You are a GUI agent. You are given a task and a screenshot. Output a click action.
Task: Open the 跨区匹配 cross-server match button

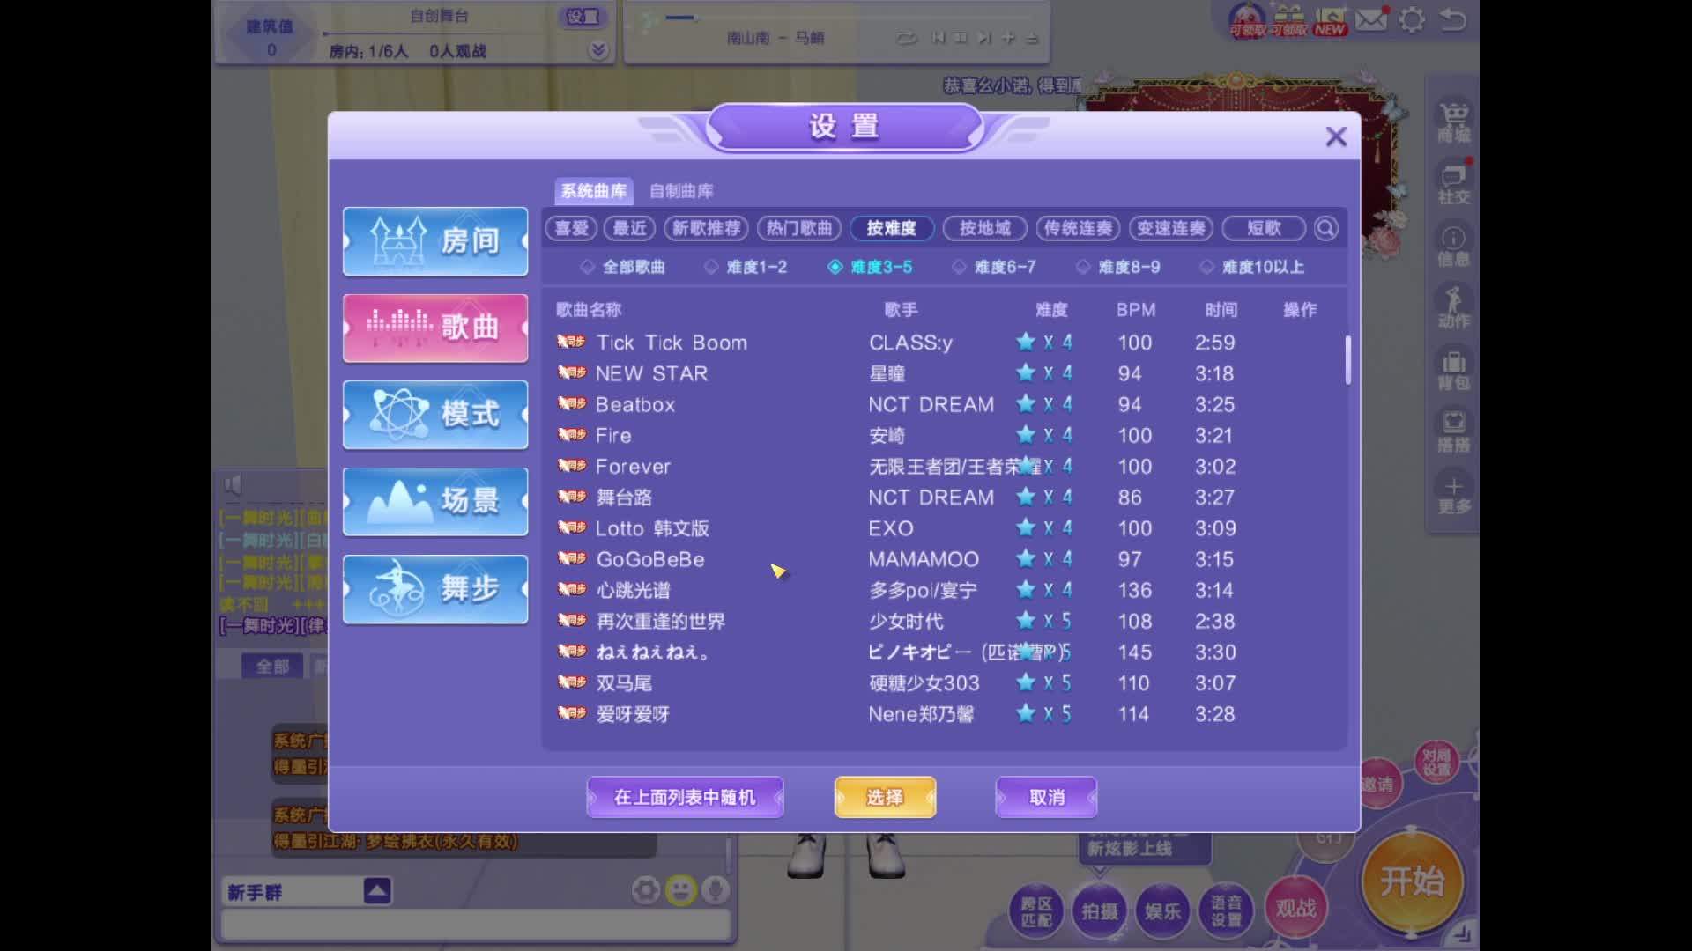pyautogui.click(x=1036, y=911)
